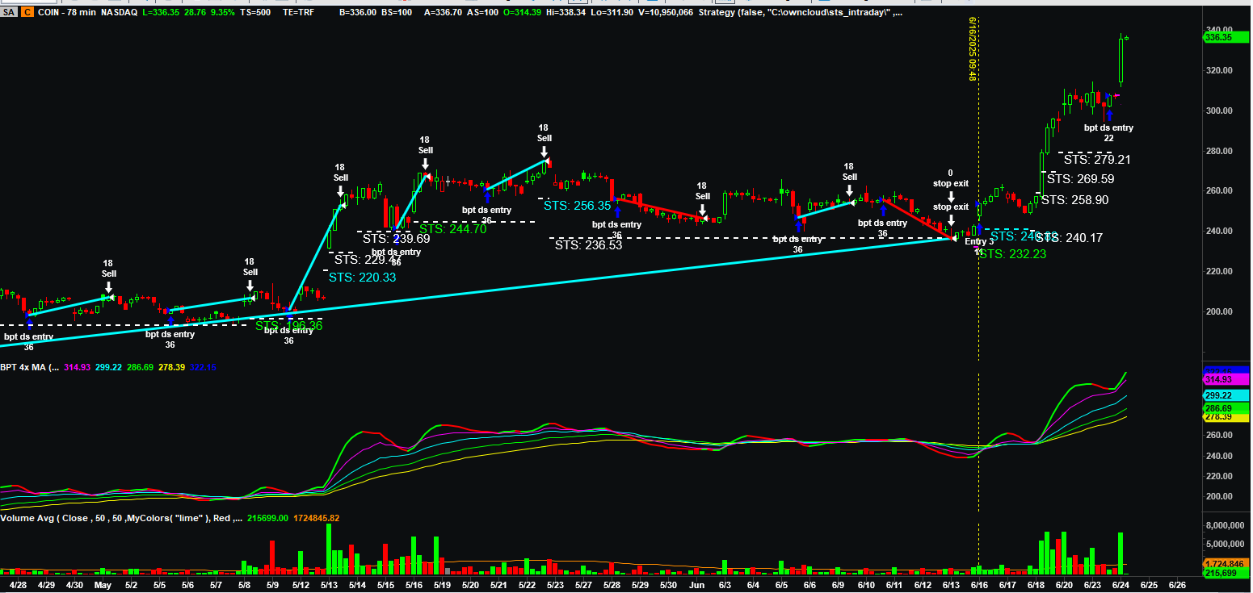The width and height of the screenshot is (1253, 593).
Task: Click the green STS: 244.70 label
Action: point(452,229)
